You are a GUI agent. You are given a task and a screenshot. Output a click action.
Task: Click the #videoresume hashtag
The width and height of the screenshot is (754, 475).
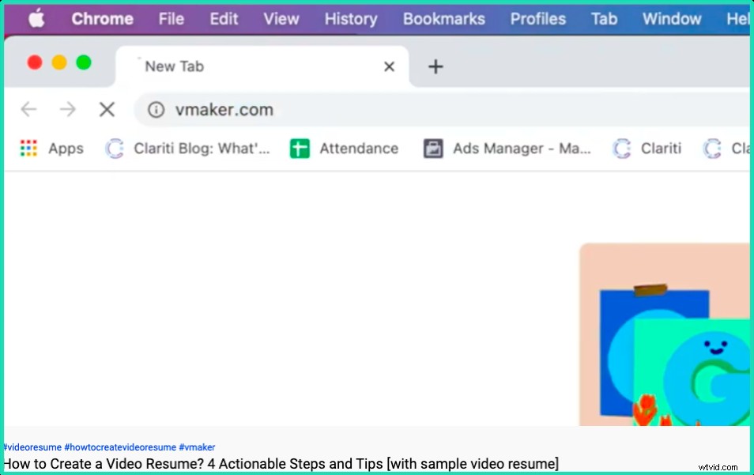click(x=32, y=447)
